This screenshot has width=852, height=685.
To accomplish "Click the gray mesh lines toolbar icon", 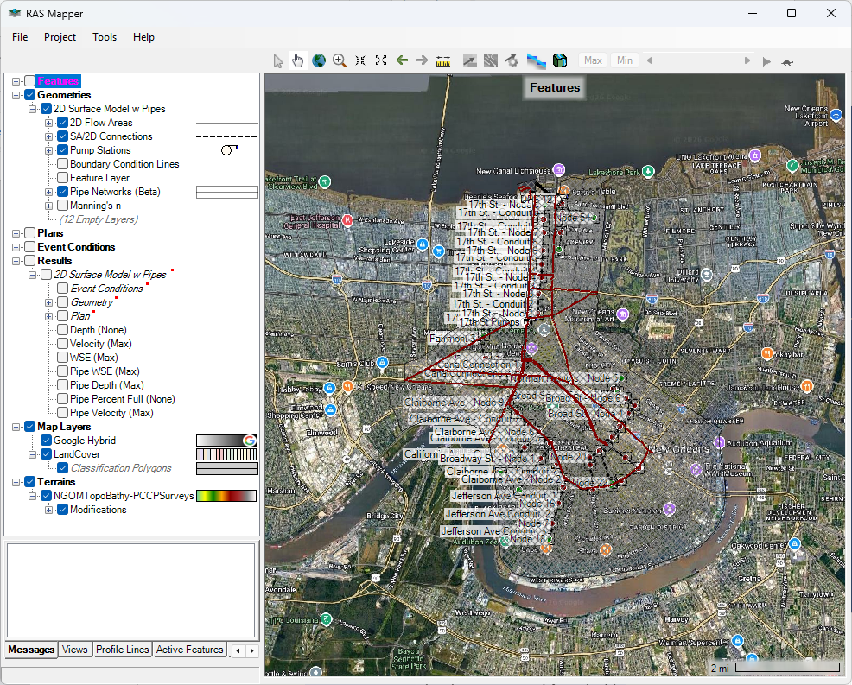I will [x=491, y=60].
